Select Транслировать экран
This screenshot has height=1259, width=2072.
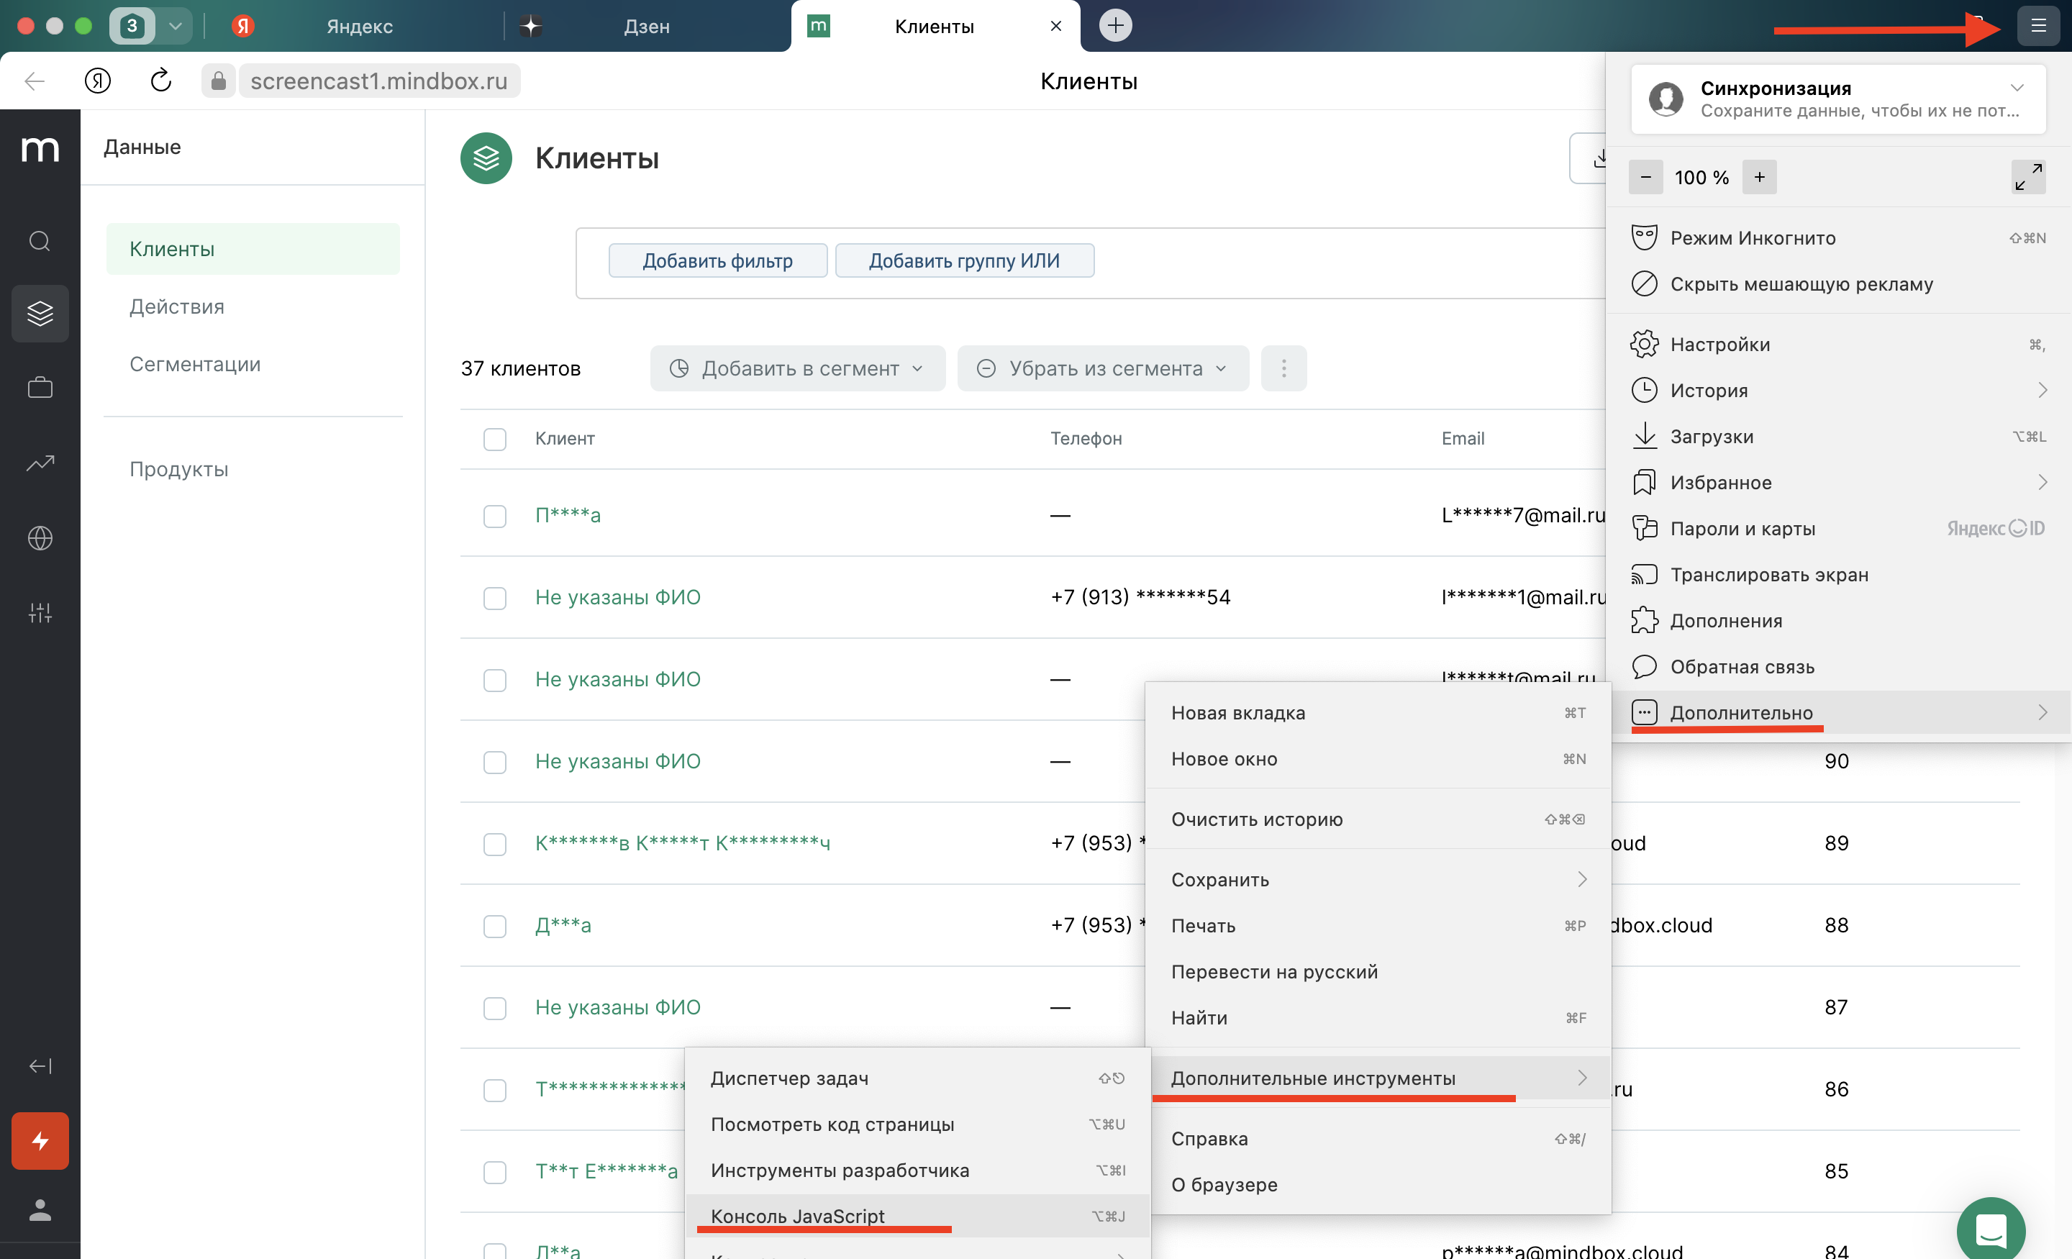pos(1838,574)
